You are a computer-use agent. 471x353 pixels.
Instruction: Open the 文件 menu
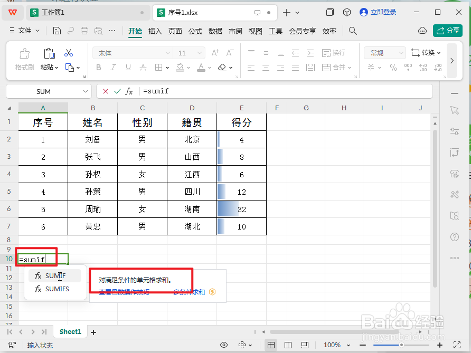click(x=25, y=31)
